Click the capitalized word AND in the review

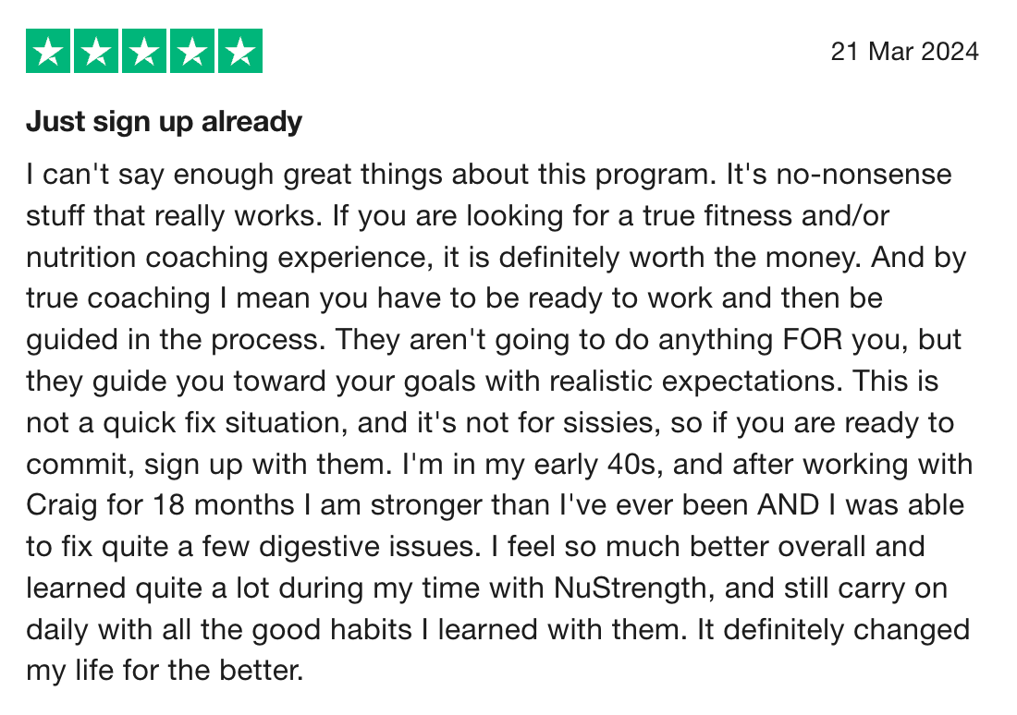click(x=788, y=505)
